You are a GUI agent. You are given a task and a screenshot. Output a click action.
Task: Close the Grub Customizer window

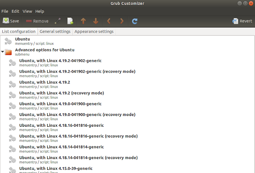point(251,3)
